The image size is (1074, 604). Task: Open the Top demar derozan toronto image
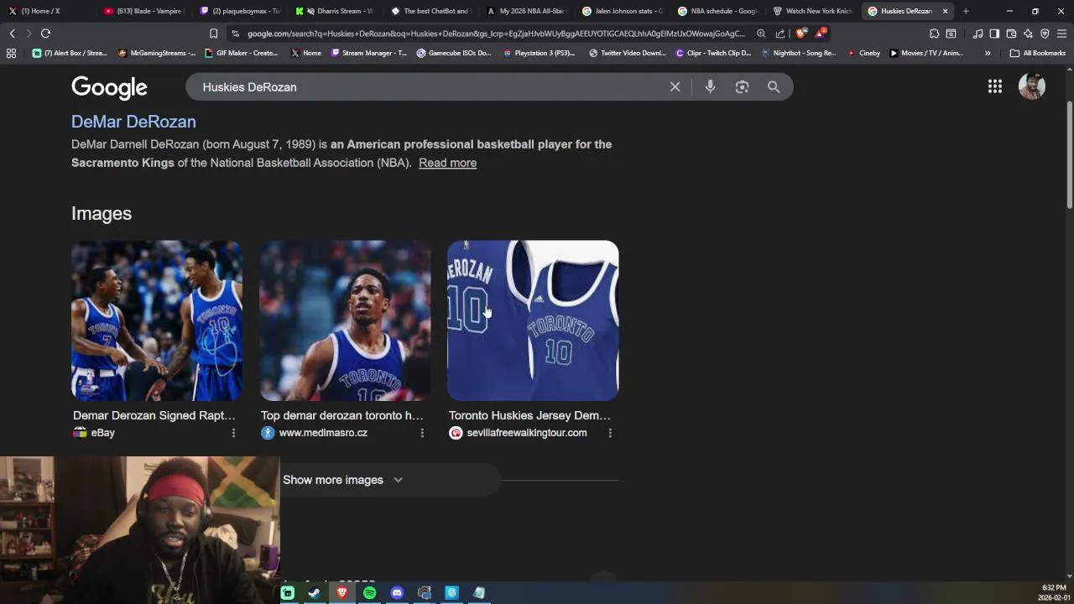(345, 320)
